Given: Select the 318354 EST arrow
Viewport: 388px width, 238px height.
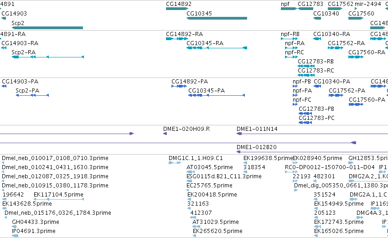Looking at the screenshot, I should (245, 172).
